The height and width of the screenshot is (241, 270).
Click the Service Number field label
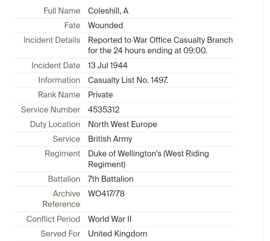51,110
